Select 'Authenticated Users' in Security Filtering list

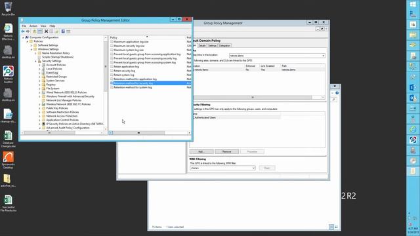pos(205,117)
